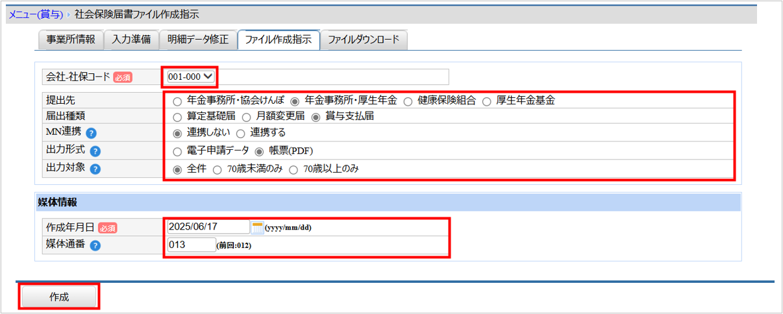Select 年金事務所・協会けんぽ radio button
The width and height of the screenshot is (783, 314).
click(x=177, y=101)
